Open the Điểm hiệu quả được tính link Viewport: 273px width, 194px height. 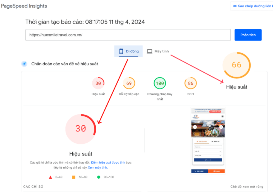[x=108, y=162]
